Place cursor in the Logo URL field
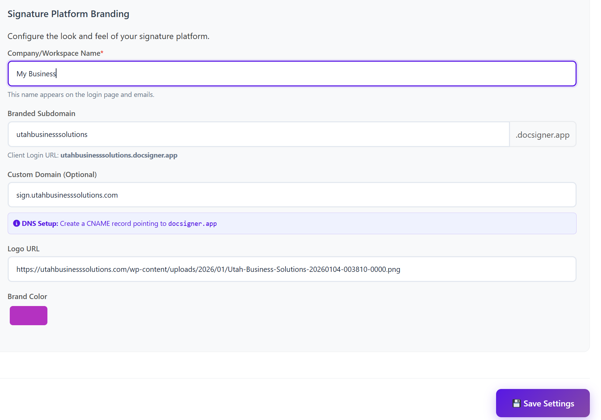 (244, 269)
